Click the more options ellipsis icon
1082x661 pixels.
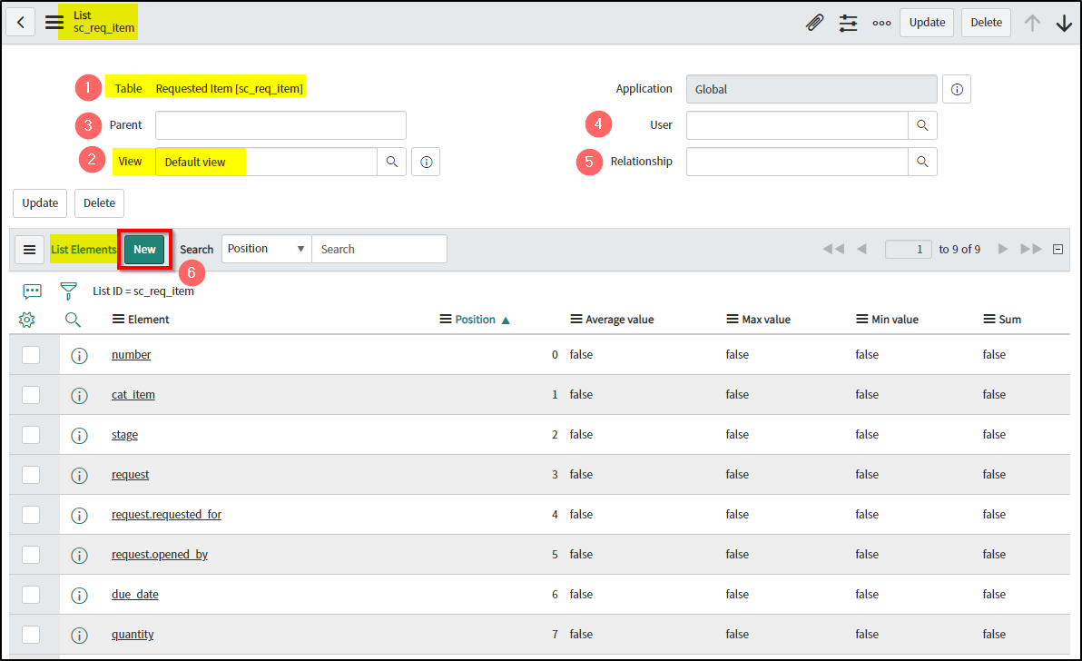[x=881, y=22]
